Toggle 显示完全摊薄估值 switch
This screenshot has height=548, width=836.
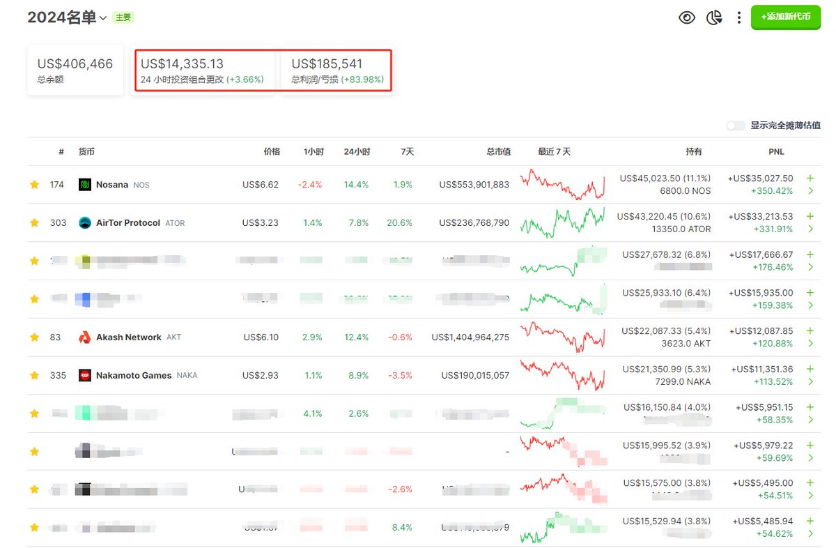tap(736, 125)
